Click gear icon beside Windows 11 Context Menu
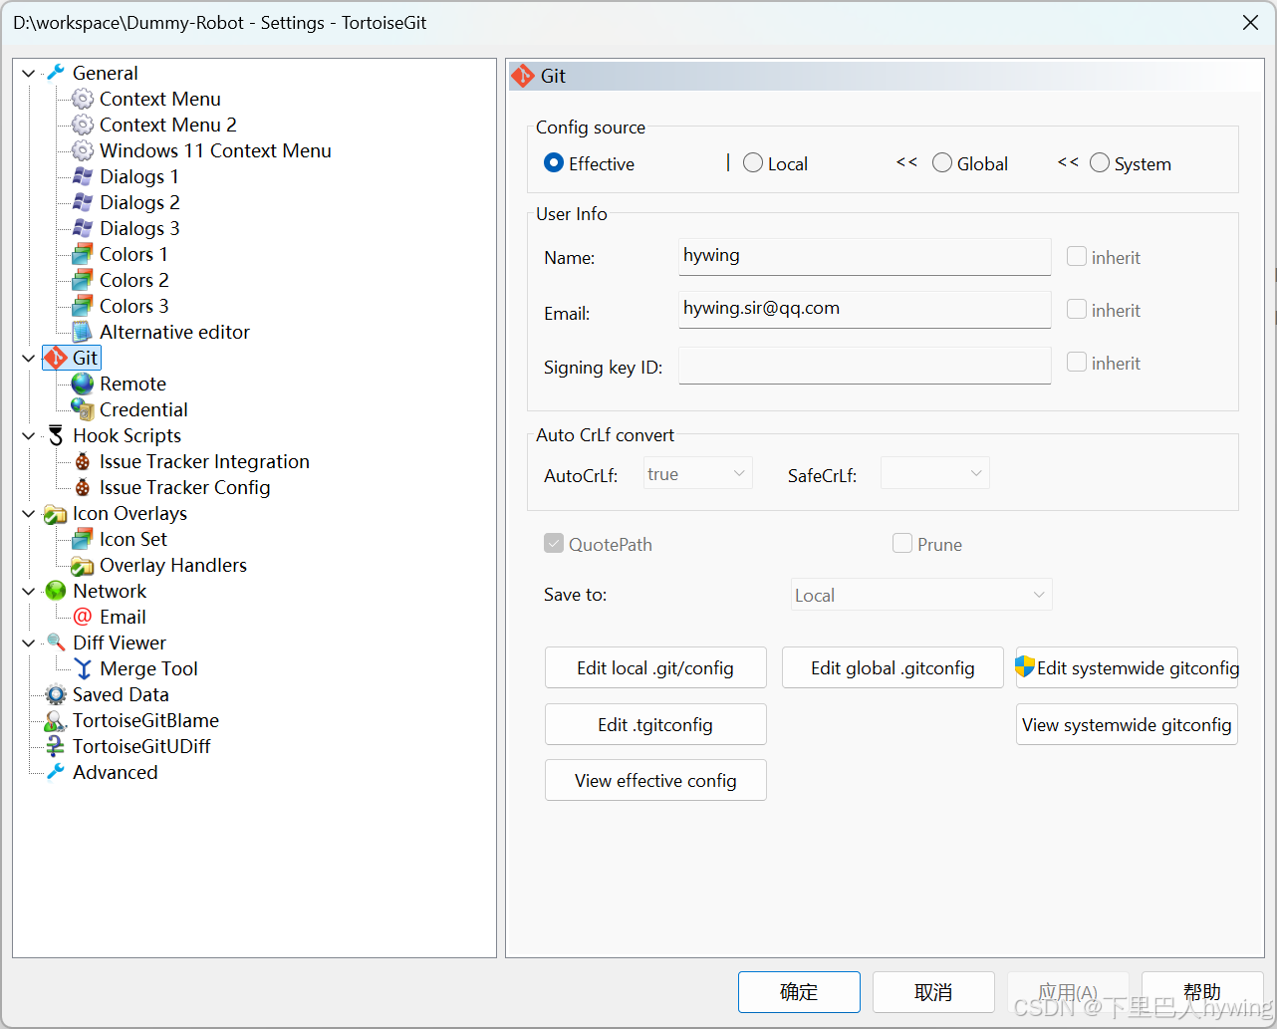1277x1029 pixels. (83, 150)
